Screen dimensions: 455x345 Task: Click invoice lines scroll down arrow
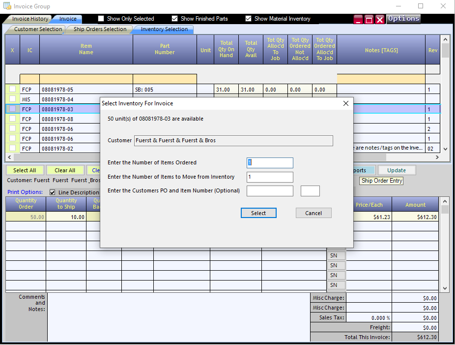click(445, 288)
